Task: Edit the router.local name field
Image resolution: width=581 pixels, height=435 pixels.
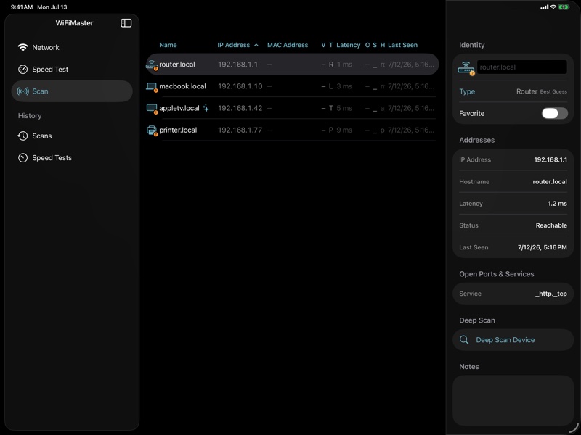Action: [521, 67]
